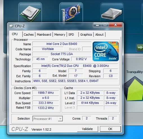Viewport: 143px width, 139px height.
Task: Click the Package value Socket 775 LGA
Action: pos(62,54)
